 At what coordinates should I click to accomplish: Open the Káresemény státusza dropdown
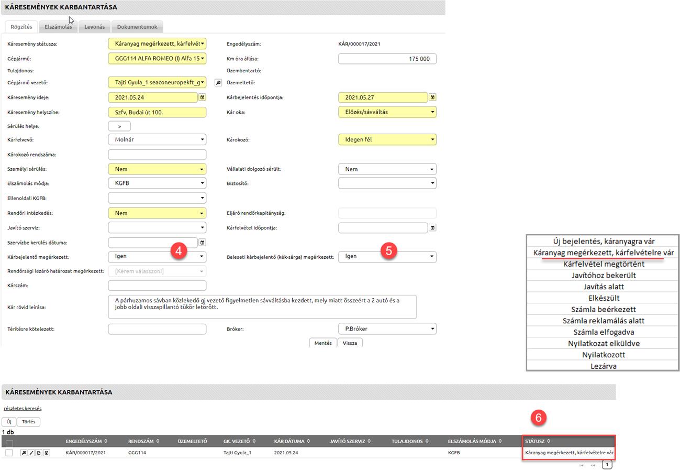[157, 44]
